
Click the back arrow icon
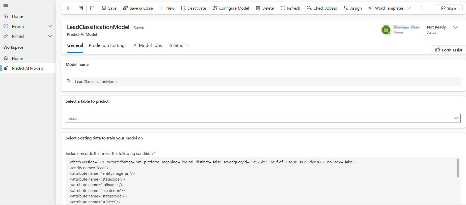coord(69,8)
